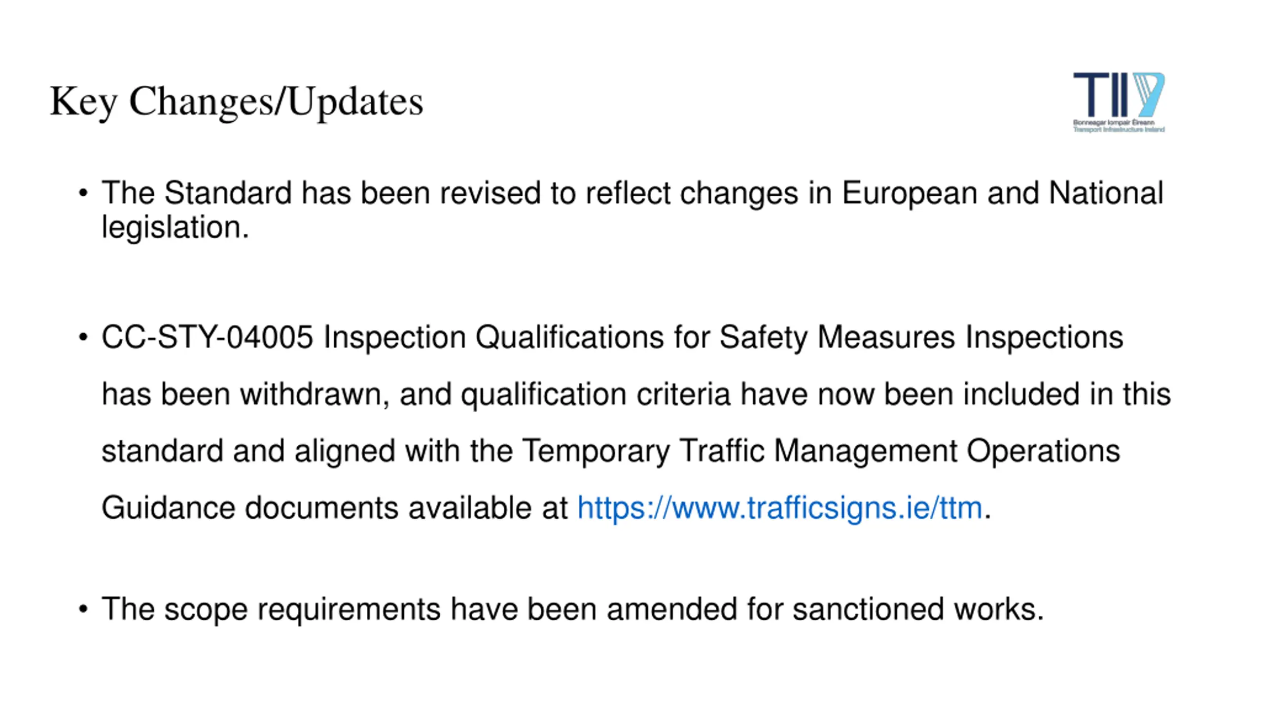Click the 'CC-STY-04005' document code text
This screenshot has width=1262, height=710.
(x=207, y=338)
